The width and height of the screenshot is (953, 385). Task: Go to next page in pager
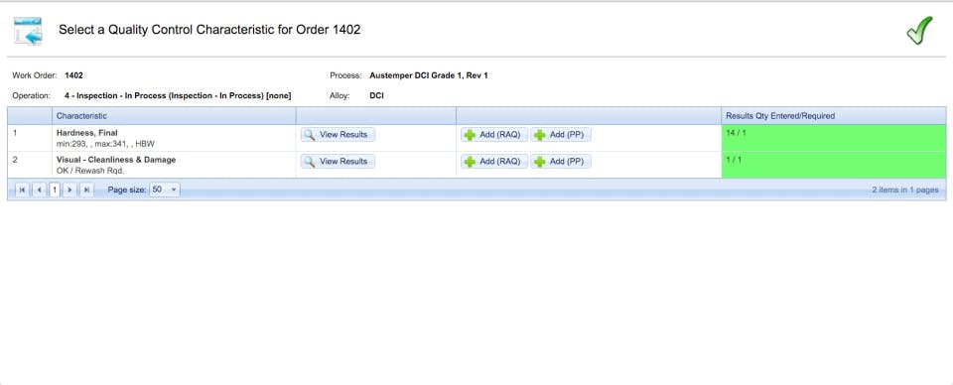tap(69, 191)
